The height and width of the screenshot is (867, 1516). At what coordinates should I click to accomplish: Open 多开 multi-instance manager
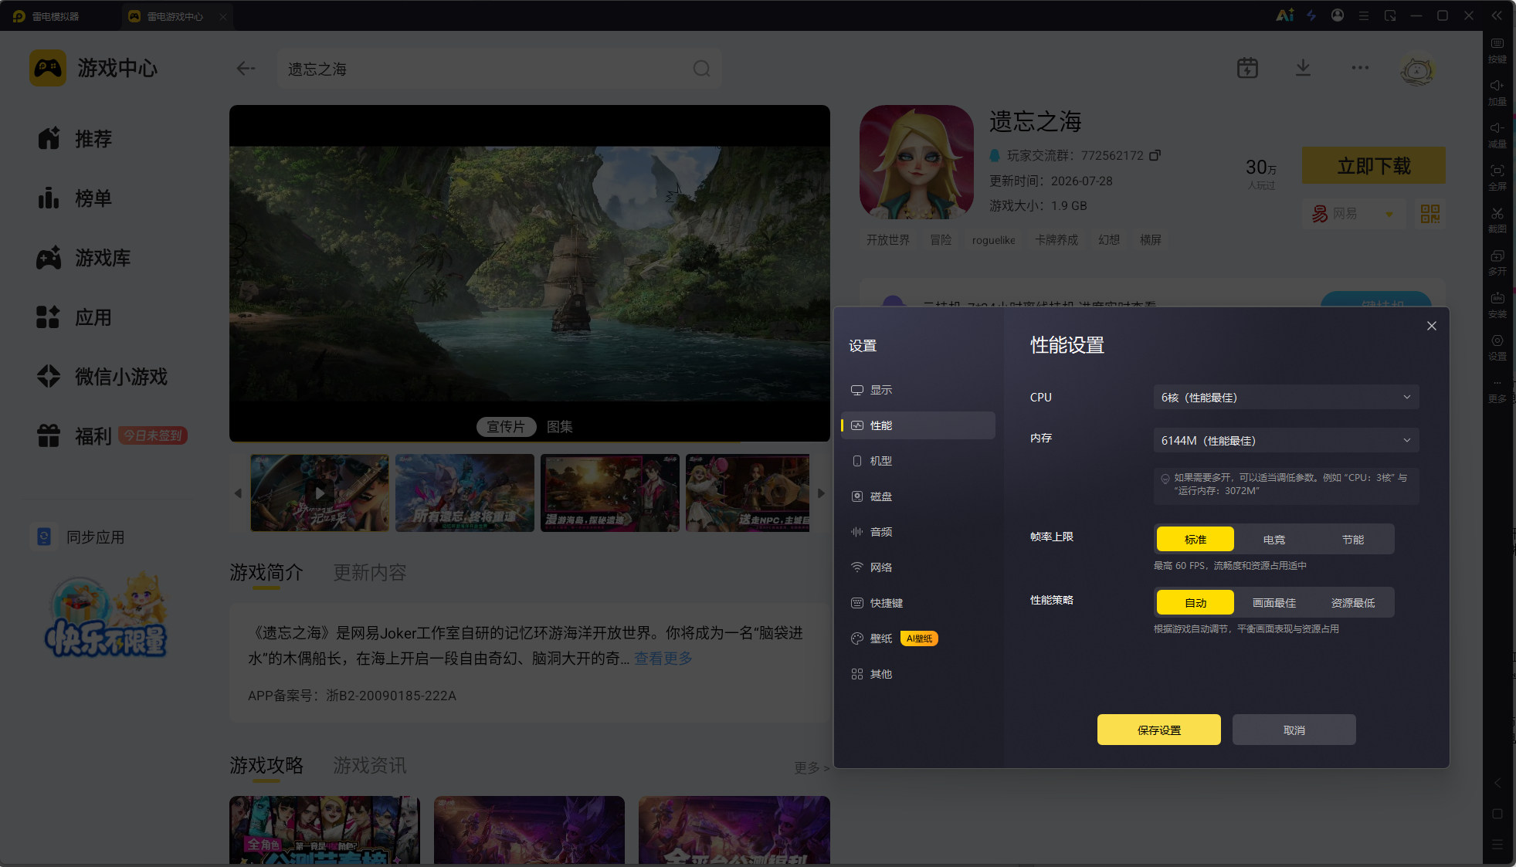(1497, 262)
